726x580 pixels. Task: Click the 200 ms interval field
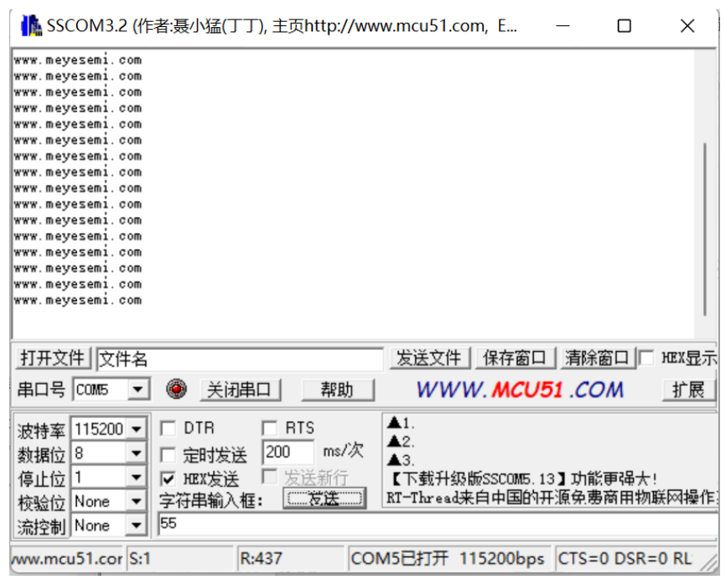click(288, 452)
